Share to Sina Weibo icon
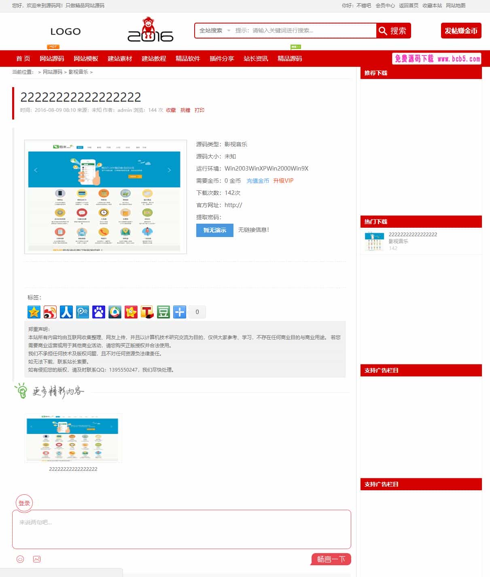Image resolution: width=490 pixels, height=577 pixels. (x=50, y=312)
